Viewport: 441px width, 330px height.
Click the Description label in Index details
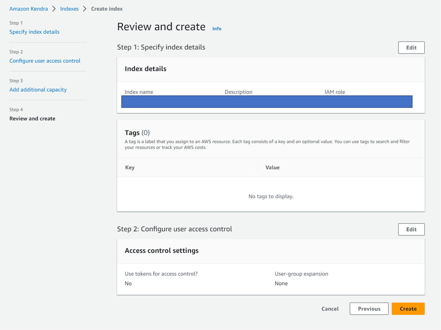238,92
